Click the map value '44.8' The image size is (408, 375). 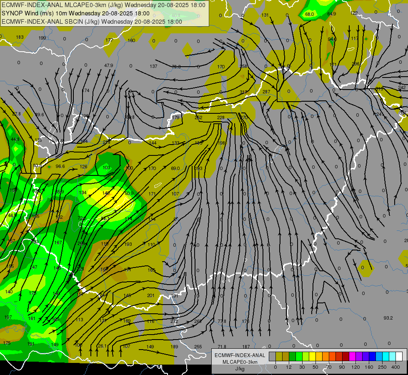pos(15,139)
